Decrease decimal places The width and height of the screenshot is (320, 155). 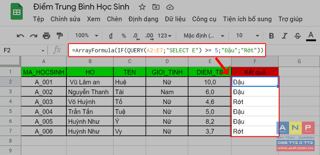pos(136,36)
